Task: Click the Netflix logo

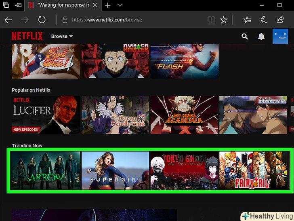Action: tap(27, 36)
